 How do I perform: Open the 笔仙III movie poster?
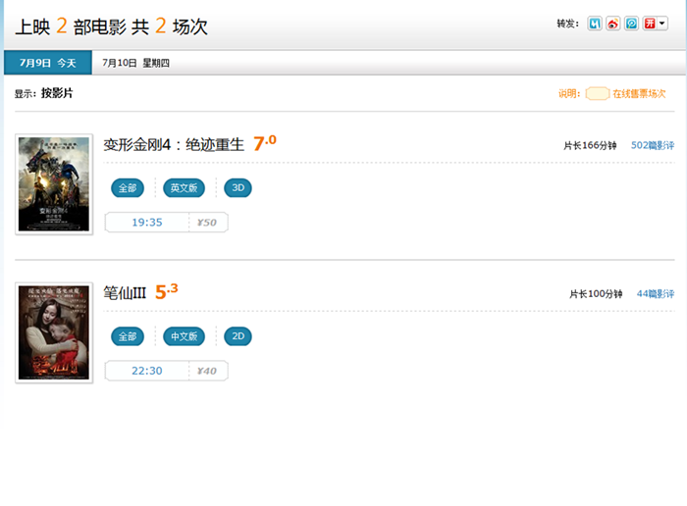coord(54,332)
